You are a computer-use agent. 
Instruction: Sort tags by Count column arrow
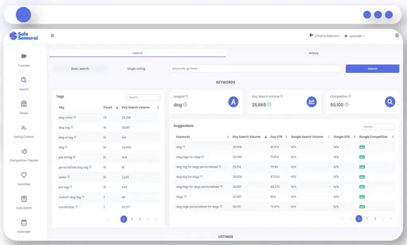point(117,108)
